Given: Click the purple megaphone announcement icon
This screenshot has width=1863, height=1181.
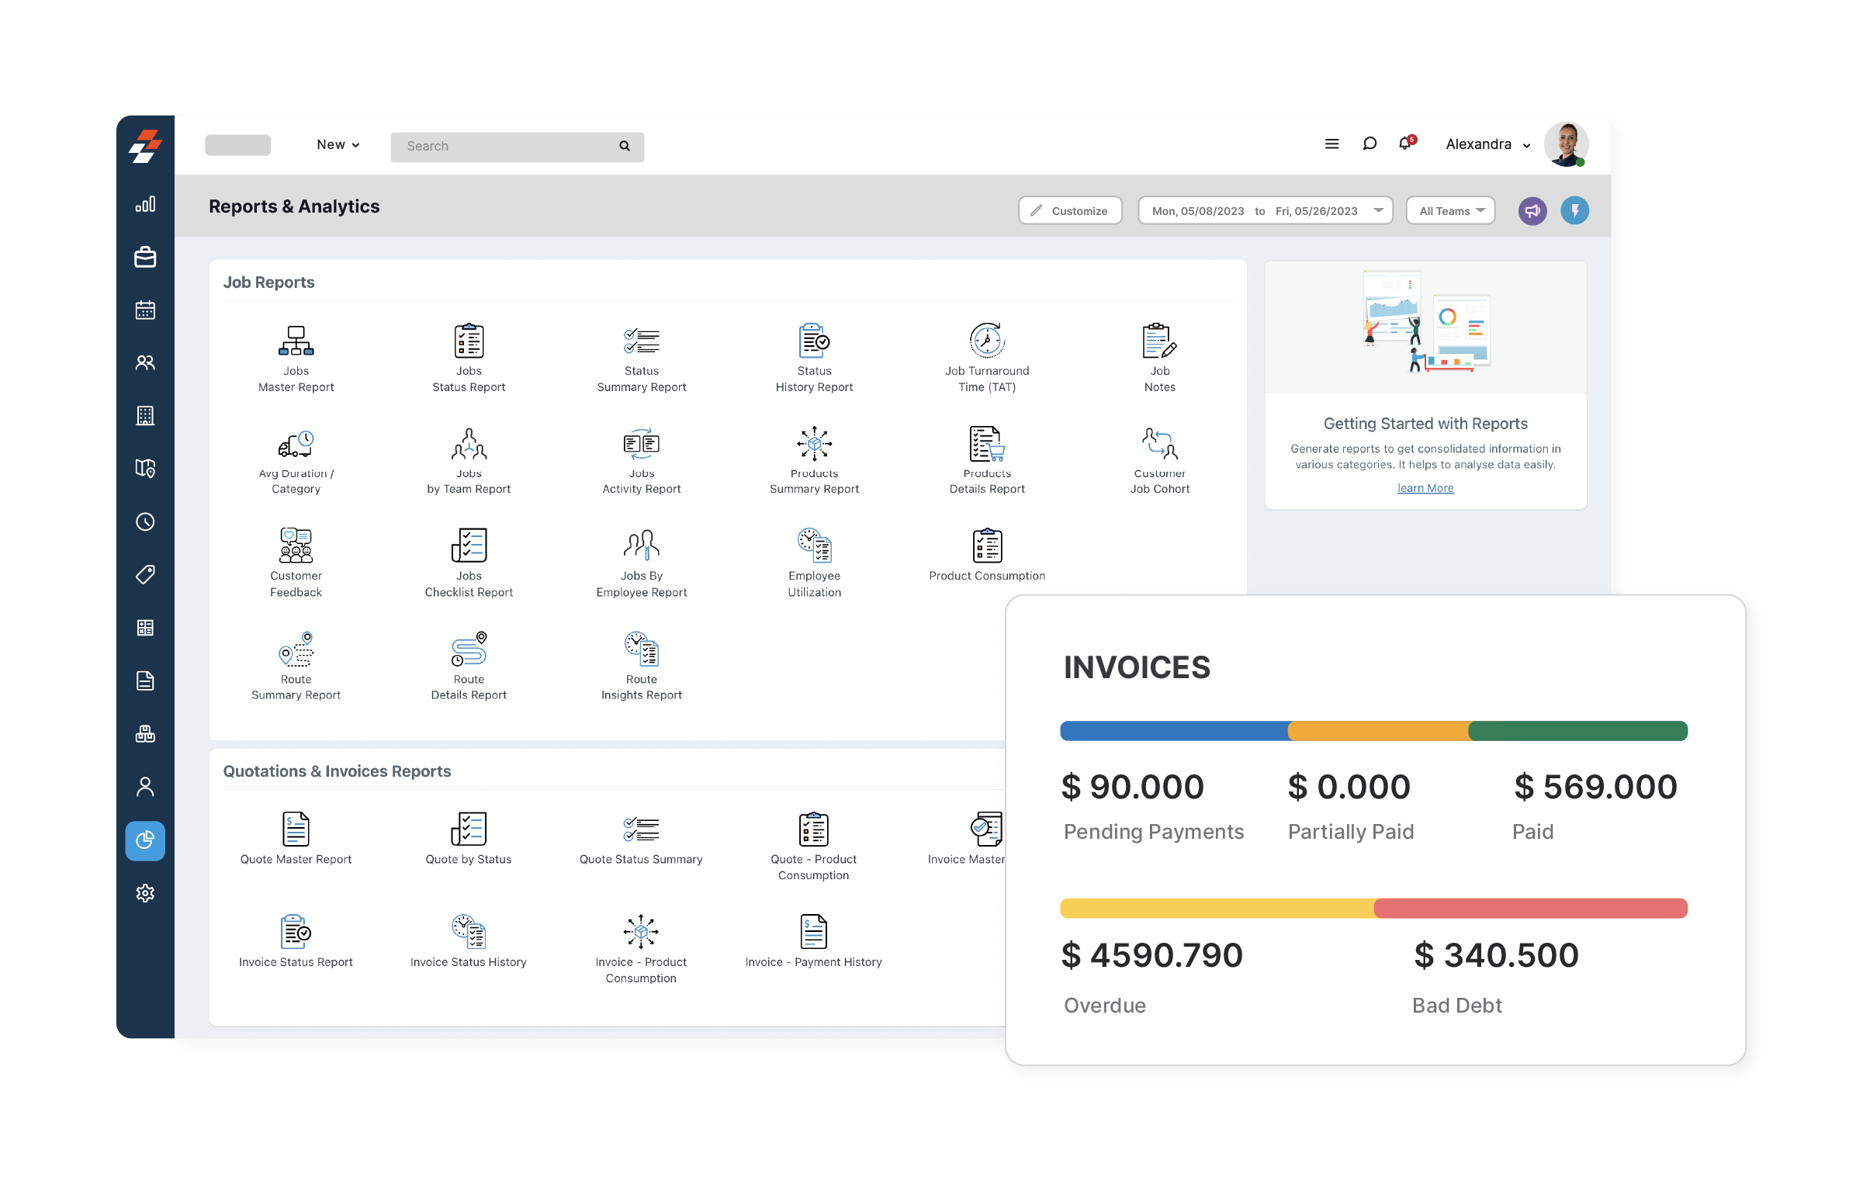Looking at the screenshot, I should pyautogui.click(x=1532, y=211).
